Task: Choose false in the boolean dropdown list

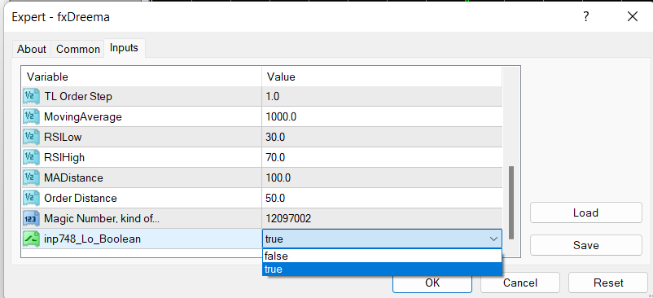Action: pyautogui.click(x=382, y=256)
